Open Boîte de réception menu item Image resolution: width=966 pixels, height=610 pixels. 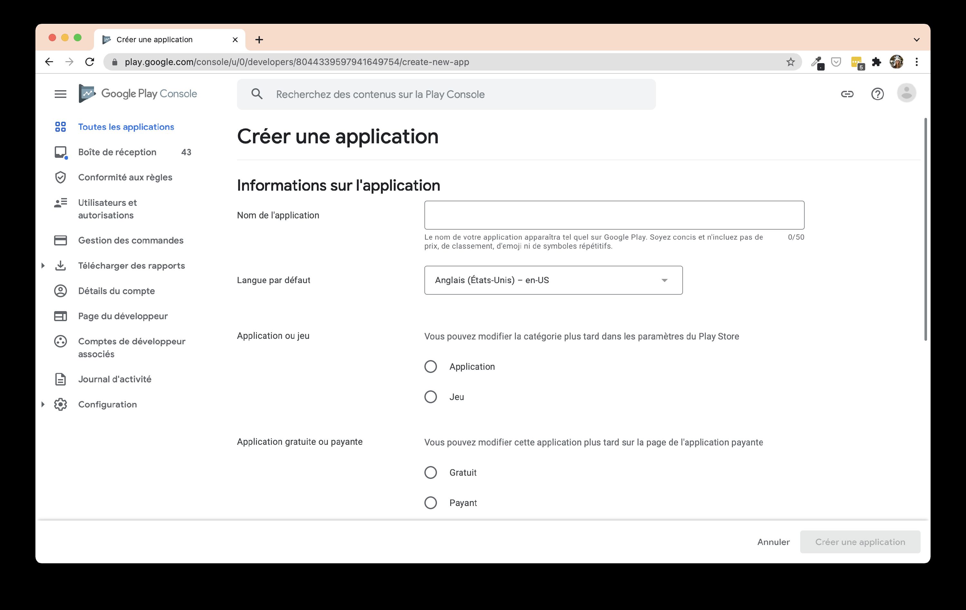117,152
